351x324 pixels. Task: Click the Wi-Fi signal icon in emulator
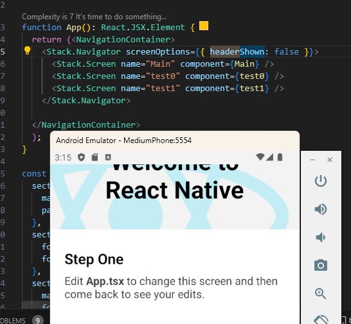pos(260,157)
